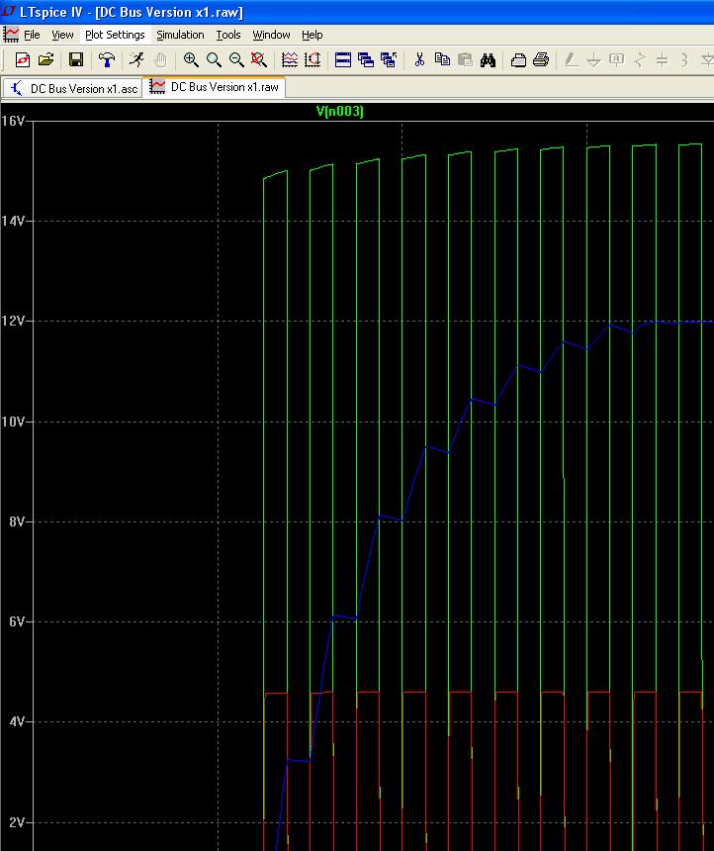Click the Copy icon
Viewport: 714px width, 851px height.
[x=442, y=59]
